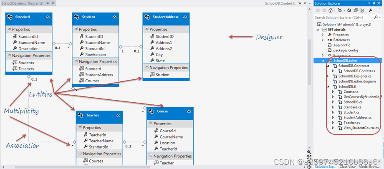Collapse the Teacher entity chevron
384x169 pixels.
pyautogui.click(x=118, y=115)
